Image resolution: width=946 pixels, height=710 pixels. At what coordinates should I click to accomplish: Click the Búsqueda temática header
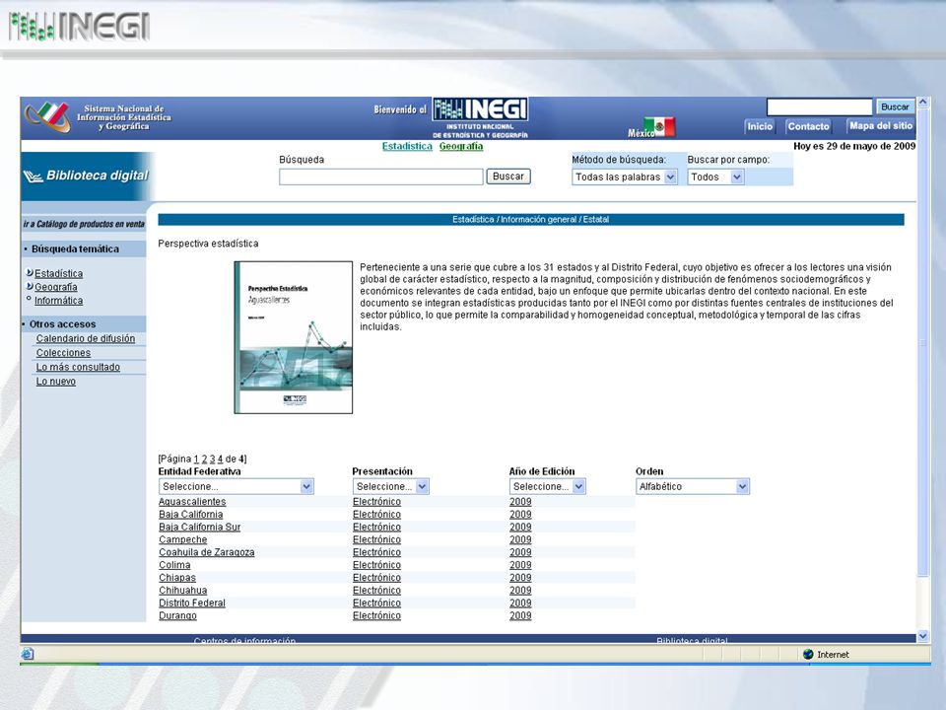[x=76, y=248]
